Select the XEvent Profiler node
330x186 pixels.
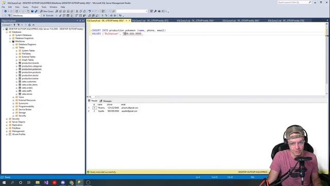(x=19, y=134)
